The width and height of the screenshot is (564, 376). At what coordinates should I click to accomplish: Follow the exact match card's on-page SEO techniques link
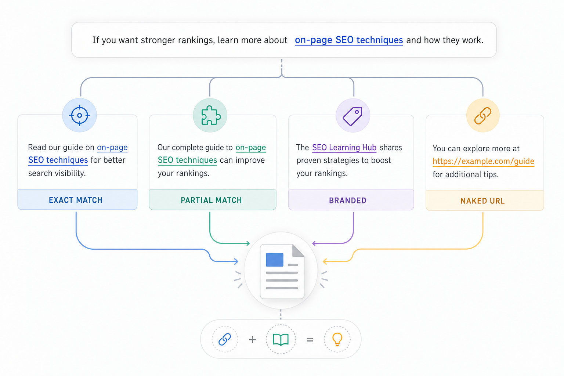(x=78, y=153)
